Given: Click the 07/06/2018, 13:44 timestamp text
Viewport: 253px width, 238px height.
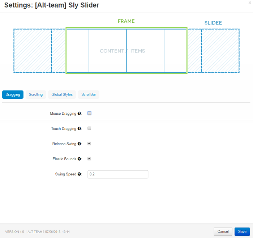Looking at the screenshot, I should [57, 232].
